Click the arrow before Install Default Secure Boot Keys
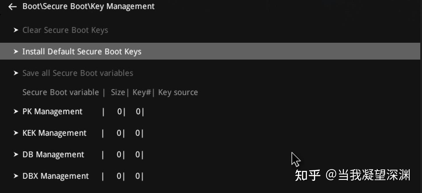This screenshot has height=193, width=422. (x=16, y=51)
